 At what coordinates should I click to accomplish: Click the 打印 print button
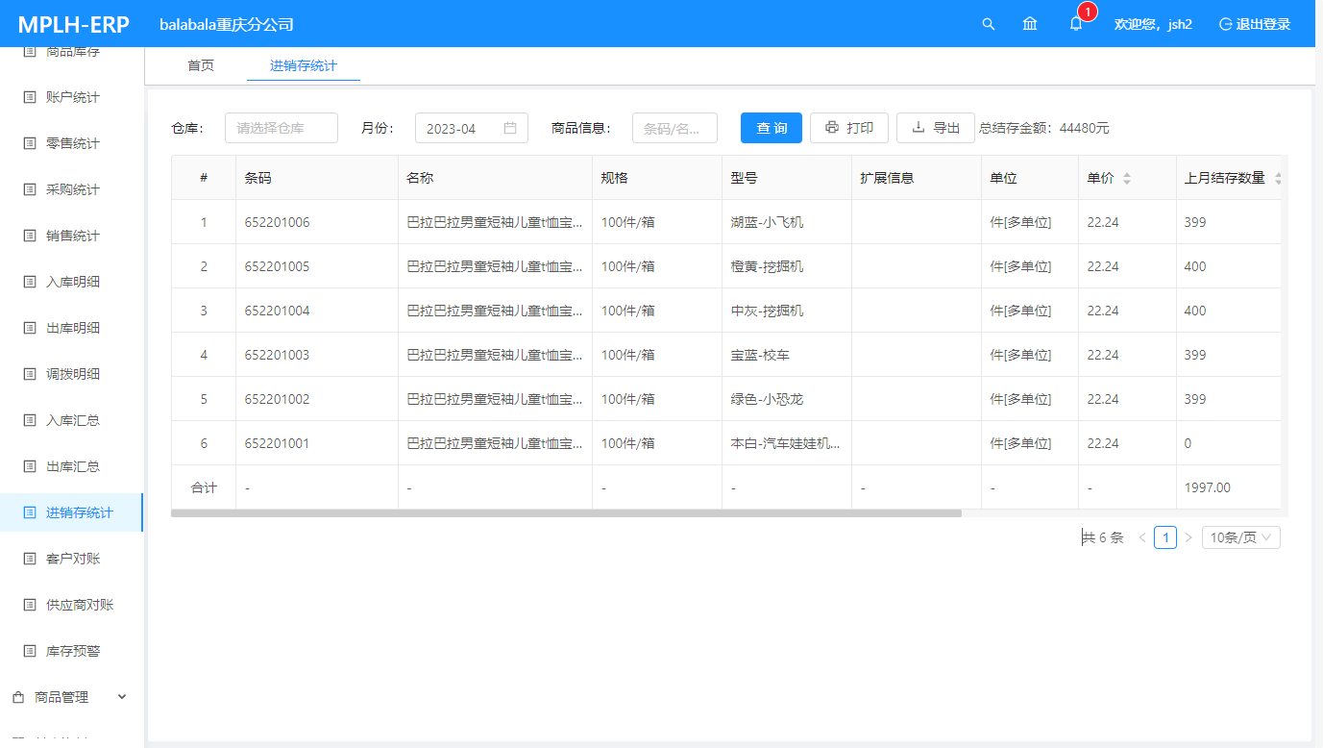(x=848, y=128)
